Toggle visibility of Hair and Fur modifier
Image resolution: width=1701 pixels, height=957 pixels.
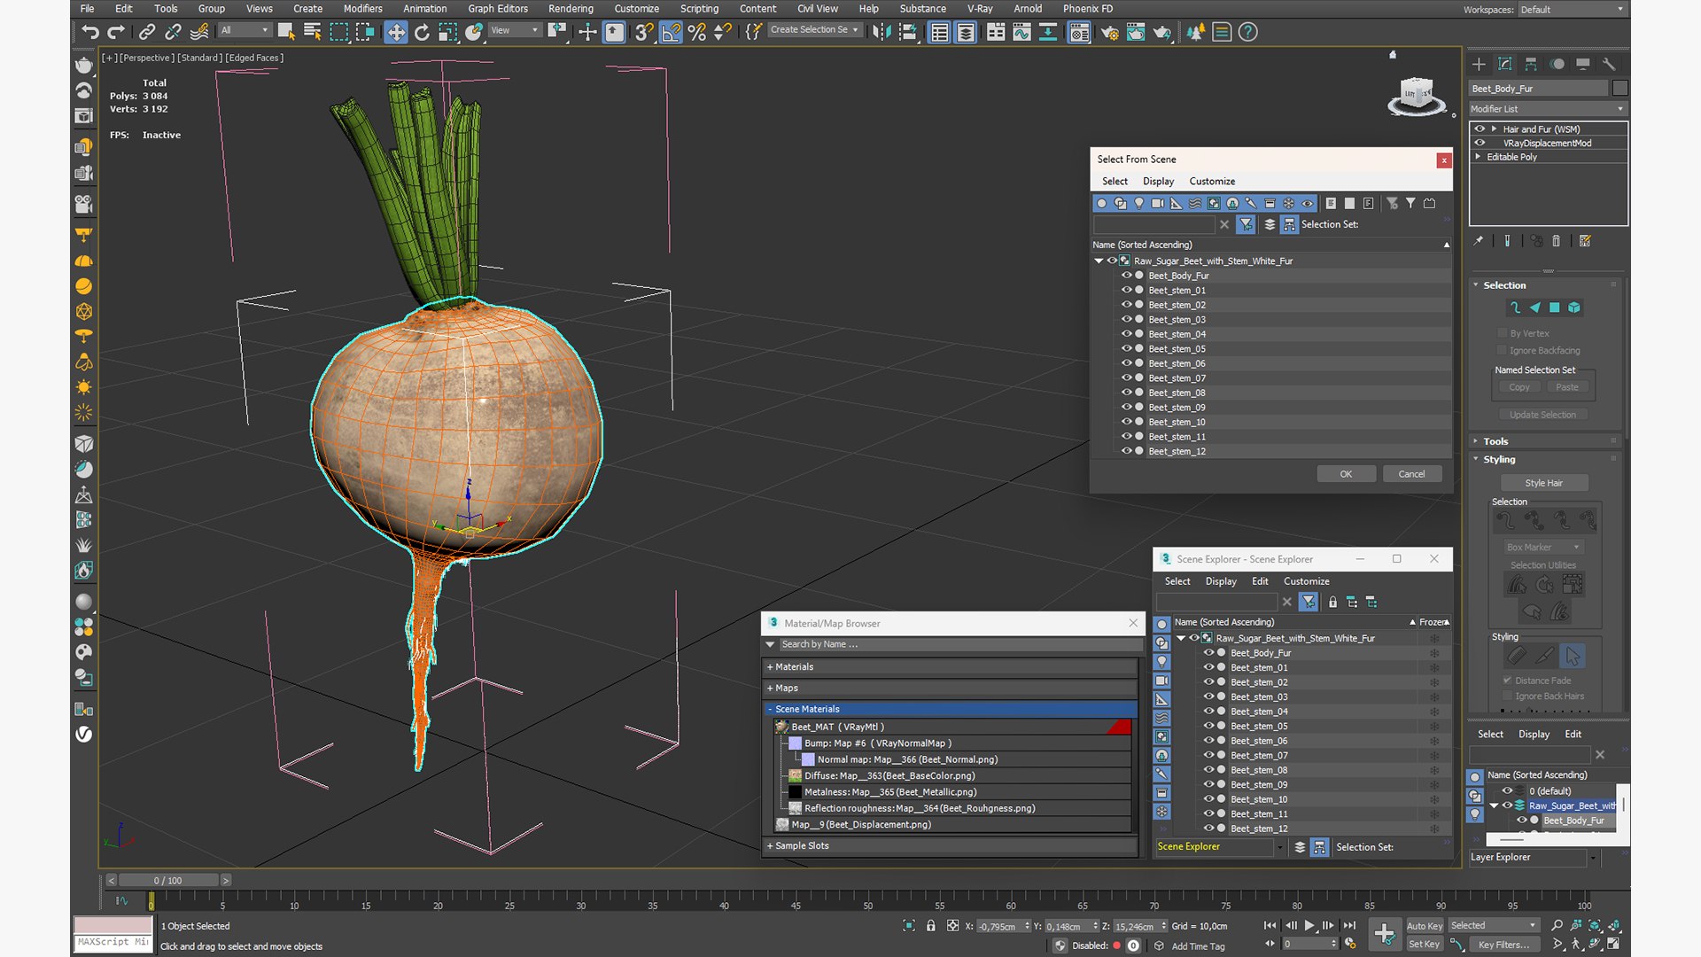pyautogui.click(x=1479, y=129)
